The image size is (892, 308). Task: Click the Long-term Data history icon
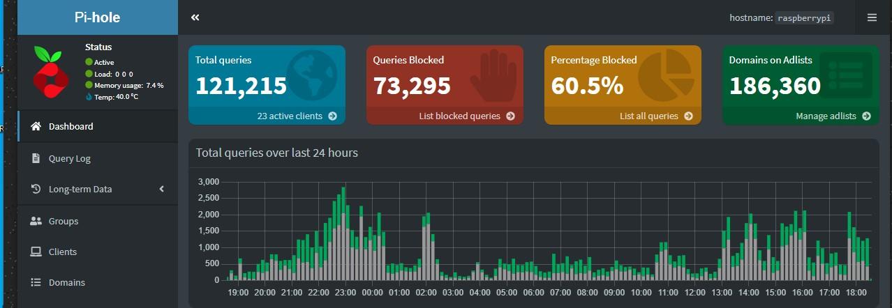coord(36,189)
